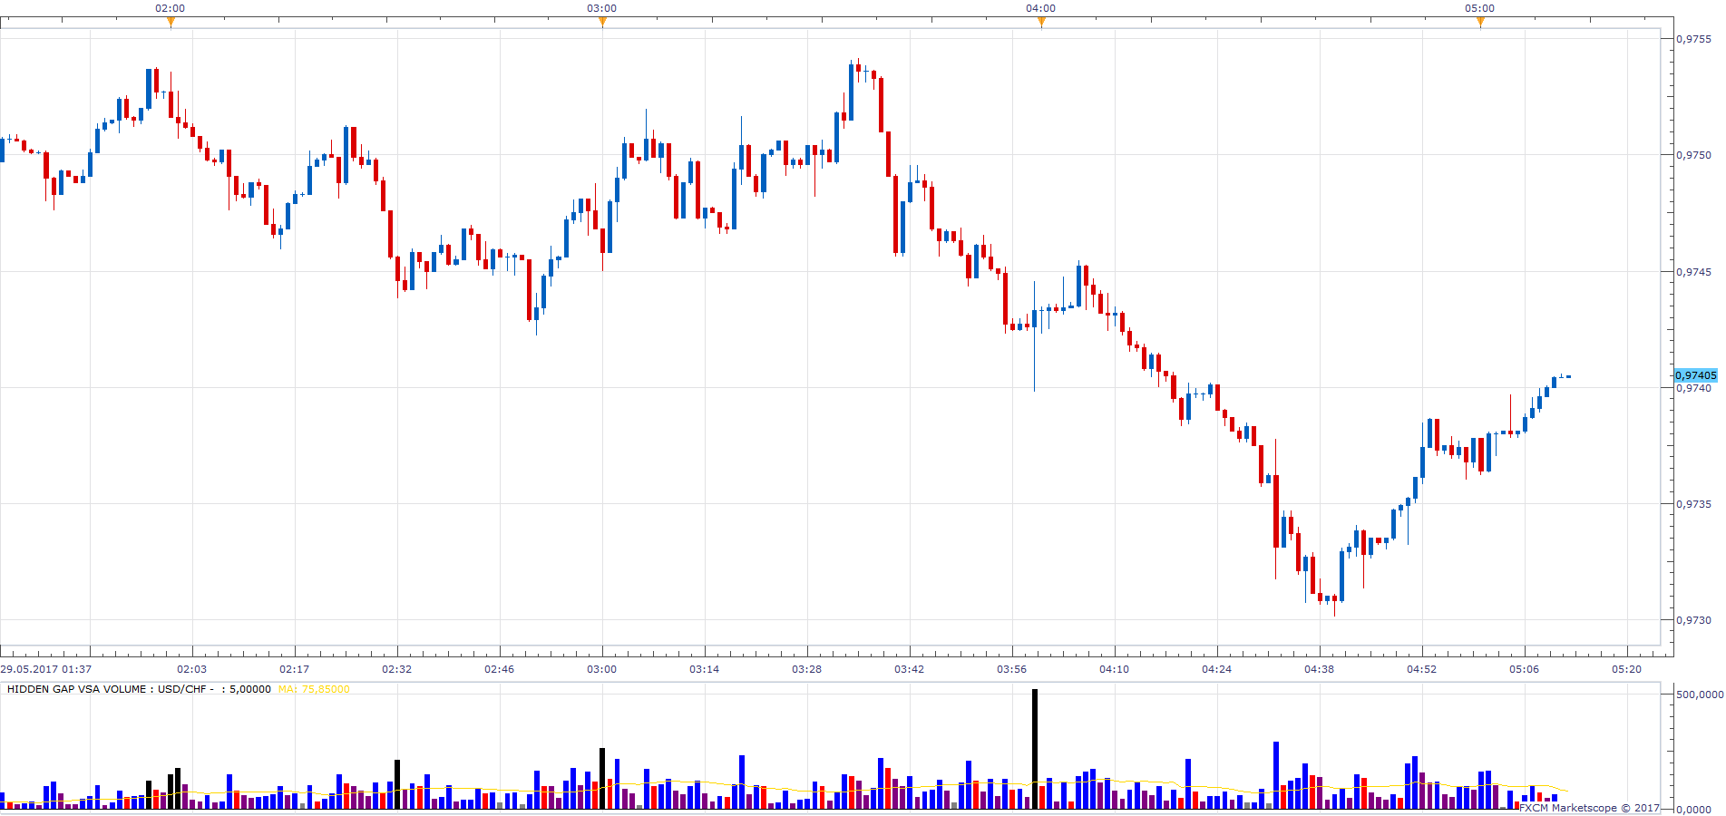This screenshot has width=1726, height=816.
Task: Click the 0,9755 price axis label
Action: [x=1693, y=39]
